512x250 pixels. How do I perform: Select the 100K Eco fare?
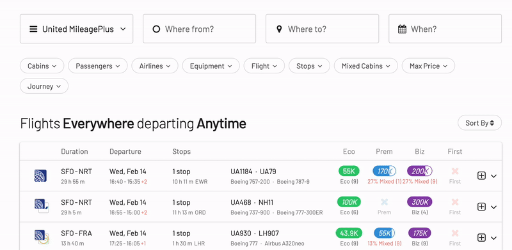click(349, 202)
